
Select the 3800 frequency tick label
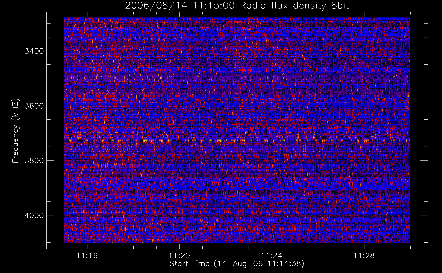(x=34, y=161)
